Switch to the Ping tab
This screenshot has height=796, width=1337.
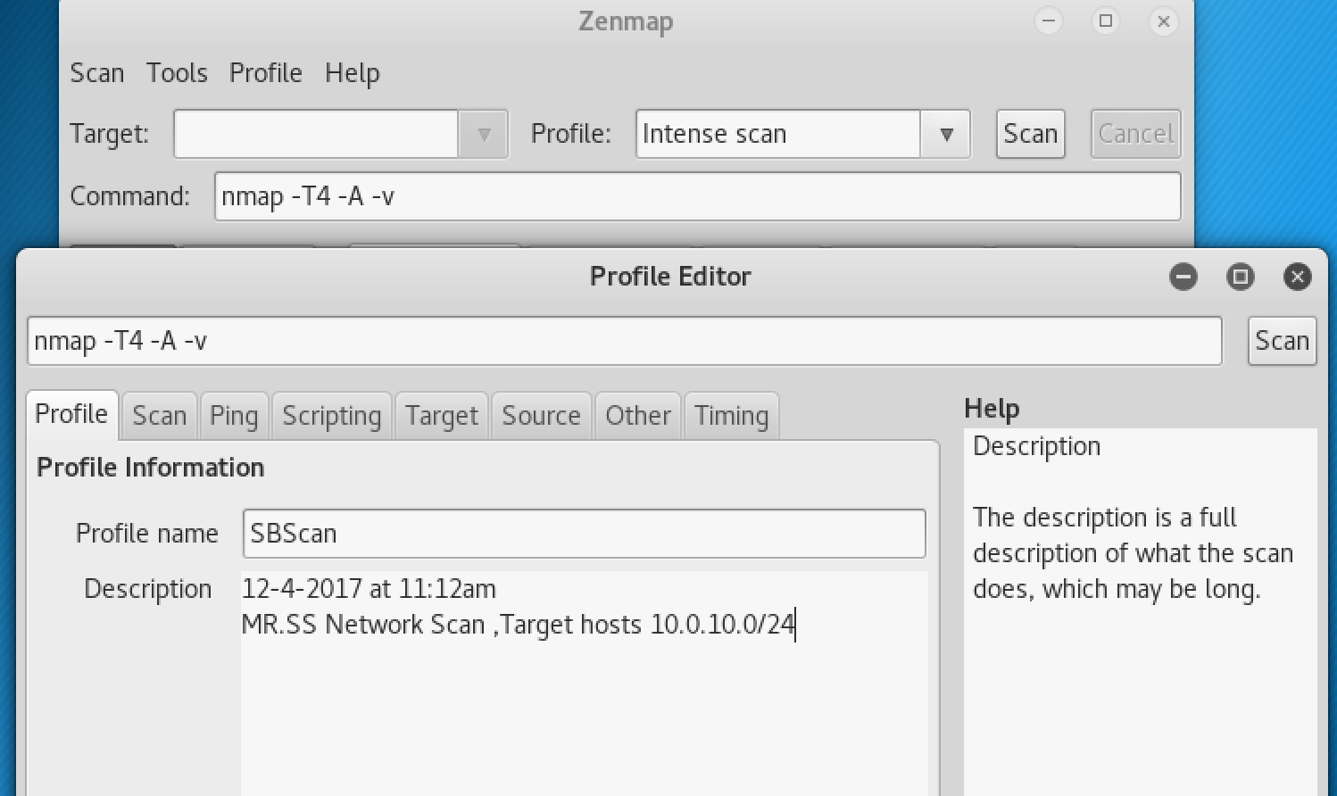coord(234,416)
